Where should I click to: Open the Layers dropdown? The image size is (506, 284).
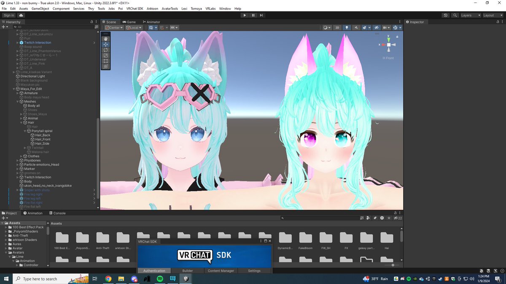tap(470, 15)
